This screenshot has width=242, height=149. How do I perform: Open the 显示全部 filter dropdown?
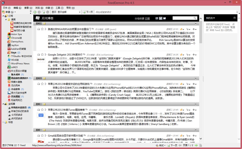point(80,12)
